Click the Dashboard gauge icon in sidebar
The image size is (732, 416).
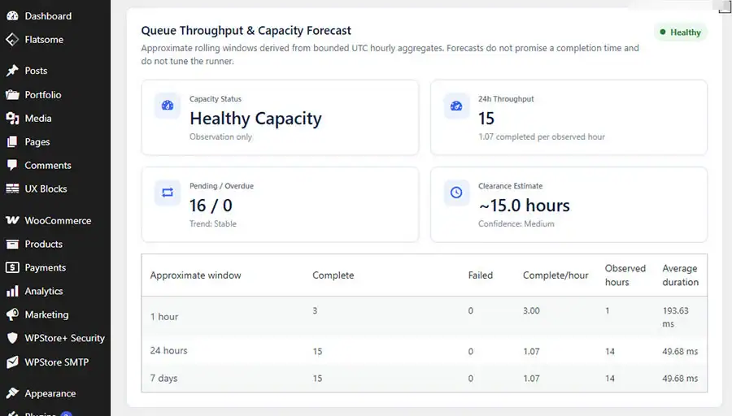(x=12, y=16)
